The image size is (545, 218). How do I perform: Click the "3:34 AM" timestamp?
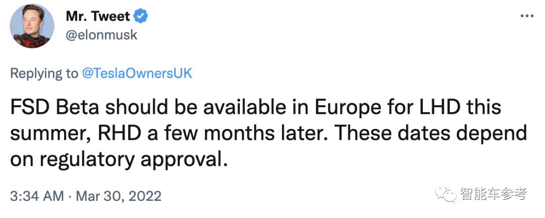tap(37, 195)
